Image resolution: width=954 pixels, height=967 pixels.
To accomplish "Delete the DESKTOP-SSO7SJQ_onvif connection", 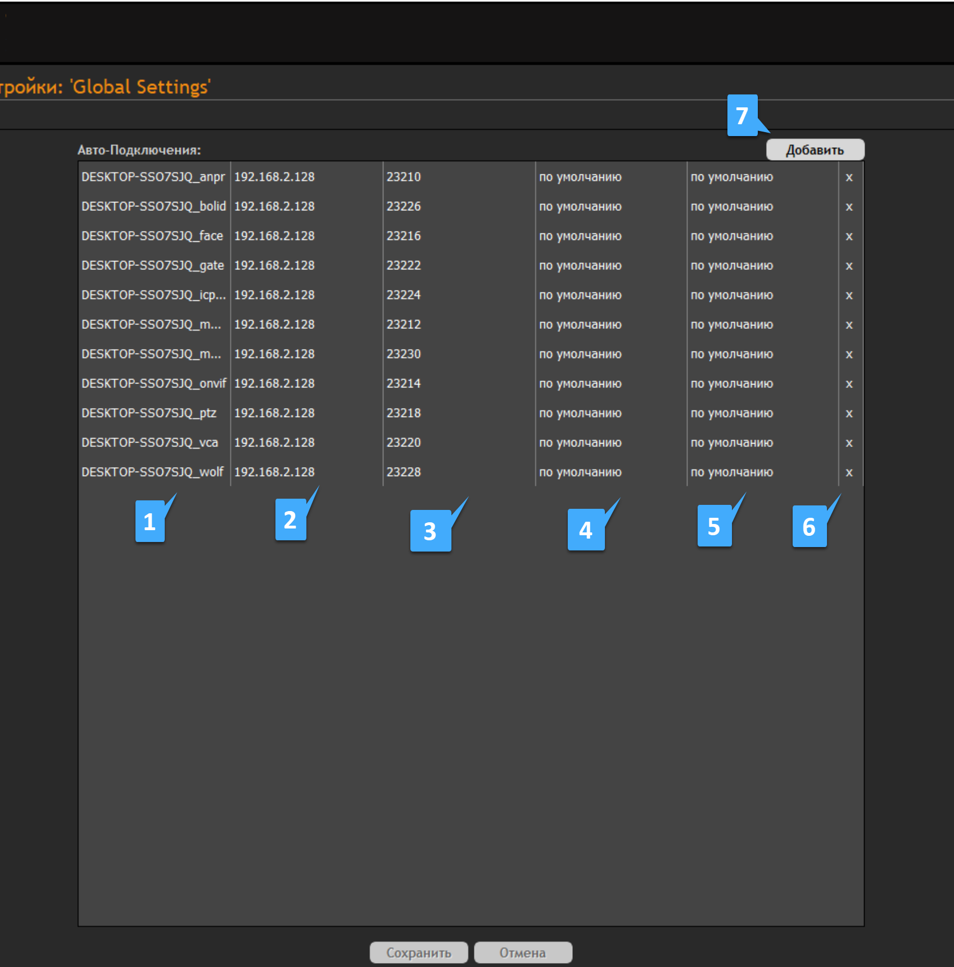I will tap(849, 384).
